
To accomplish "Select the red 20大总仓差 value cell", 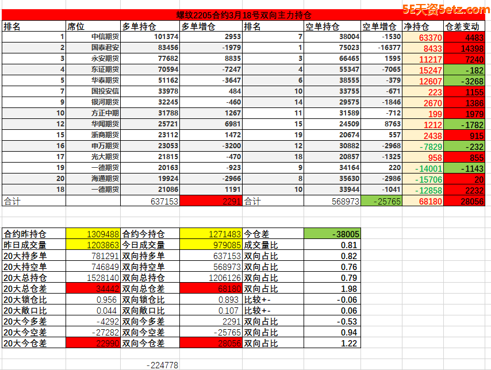I will [93, 289].
